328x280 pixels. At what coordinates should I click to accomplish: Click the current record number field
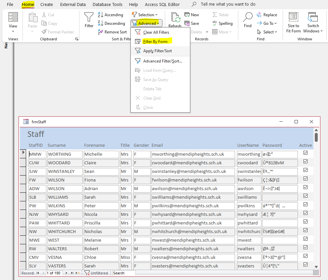click(54, 273)
